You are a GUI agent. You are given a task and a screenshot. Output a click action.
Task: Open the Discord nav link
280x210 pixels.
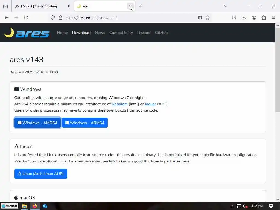144,33
